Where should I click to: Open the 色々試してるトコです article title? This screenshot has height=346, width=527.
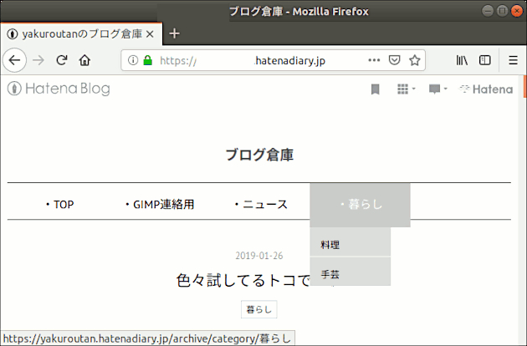tap(243, 280)
